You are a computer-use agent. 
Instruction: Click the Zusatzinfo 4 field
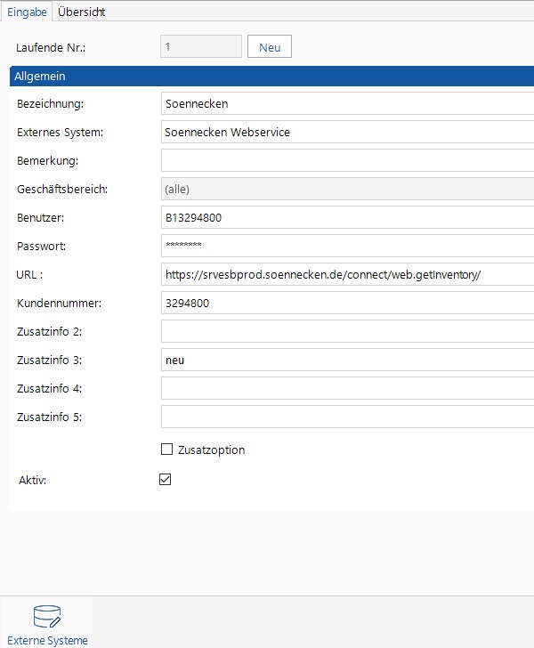click(347, 388)
